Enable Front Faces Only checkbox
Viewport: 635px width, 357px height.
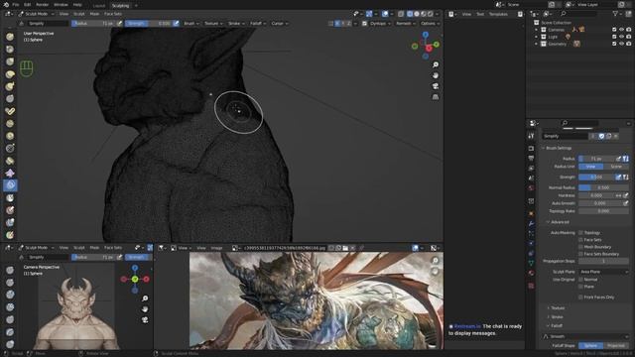click(580, 297)
